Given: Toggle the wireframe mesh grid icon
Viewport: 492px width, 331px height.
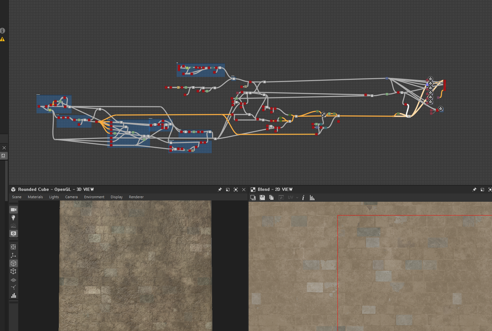Looking at the screenshot, I should tap(13, 247).
